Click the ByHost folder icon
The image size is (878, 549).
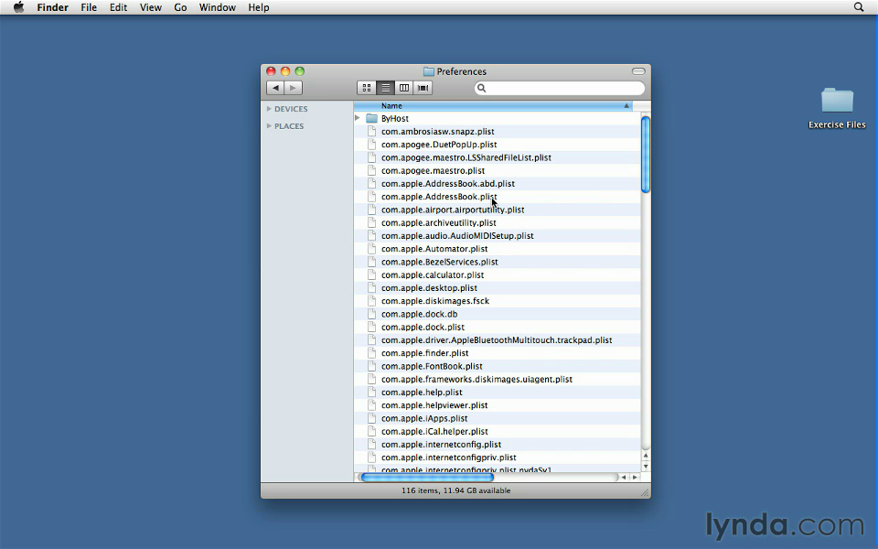(371, 118)
